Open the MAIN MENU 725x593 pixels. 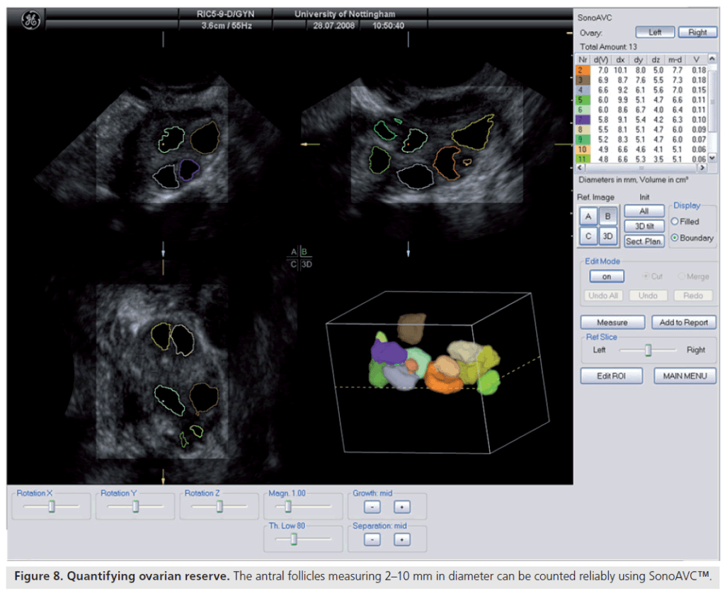tap(685, 376)
